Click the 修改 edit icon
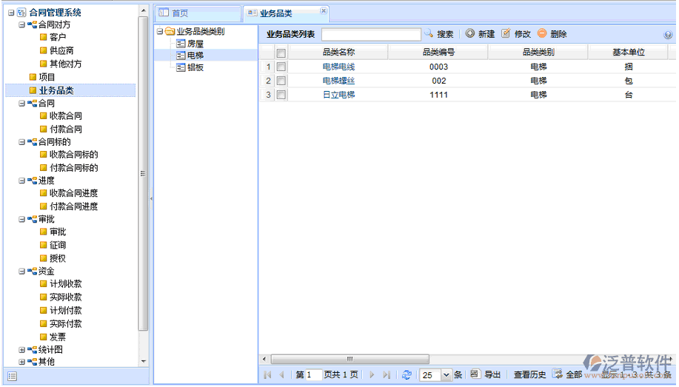Screen dimensions: 679x387 (506, 34)
